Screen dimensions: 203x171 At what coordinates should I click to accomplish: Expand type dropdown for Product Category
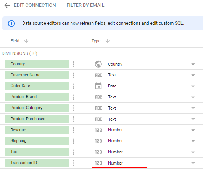193,108
